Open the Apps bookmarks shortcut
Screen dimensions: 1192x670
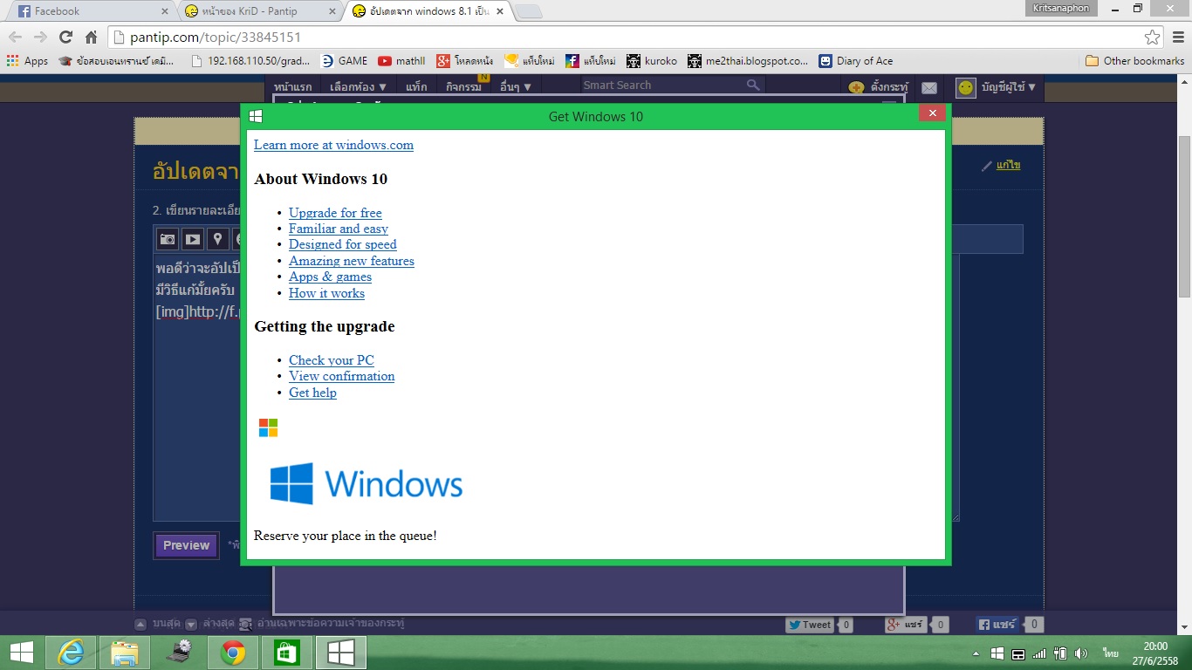point(27,61)
